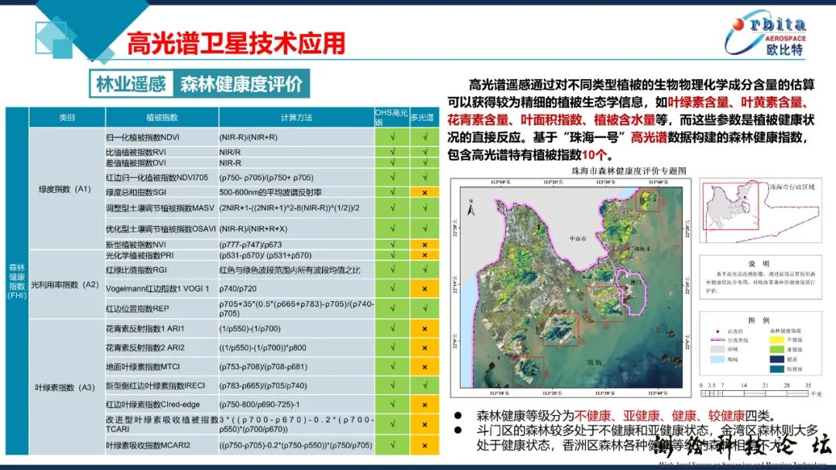Click the OHS高光谱 column header

point(392,118)
